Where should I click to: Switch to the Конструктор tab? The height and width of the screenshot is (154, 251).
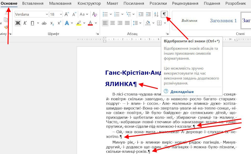(89, 3)
